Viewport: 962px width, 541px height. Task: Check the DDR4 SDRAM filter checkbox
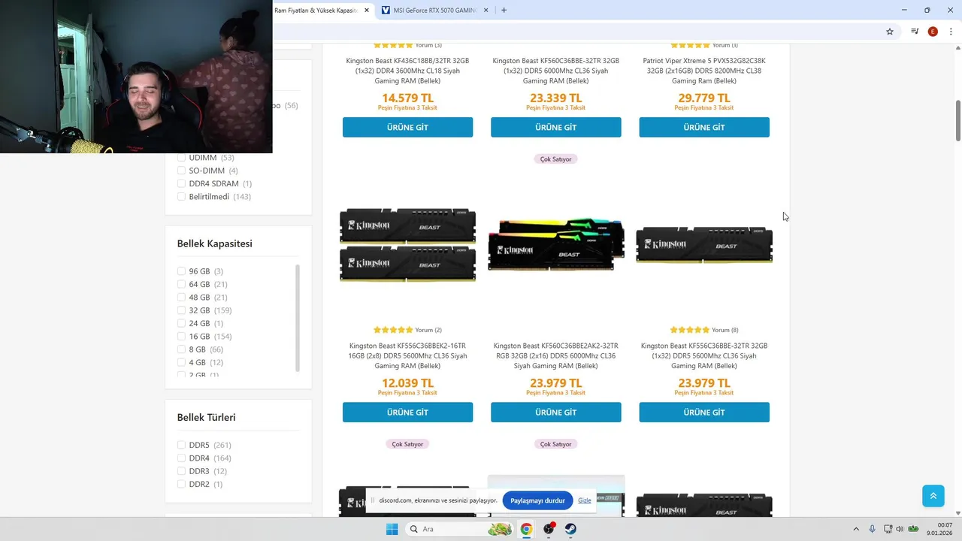(x=181, y=183)
